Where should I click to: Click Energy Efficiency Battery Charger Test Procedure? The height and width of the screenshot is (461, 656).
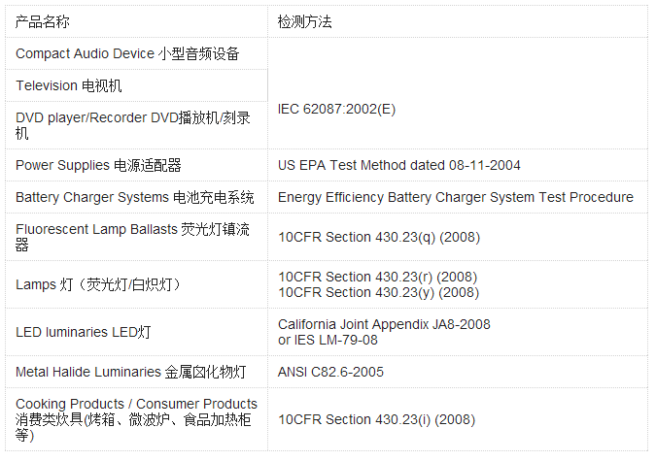[455, 197]
